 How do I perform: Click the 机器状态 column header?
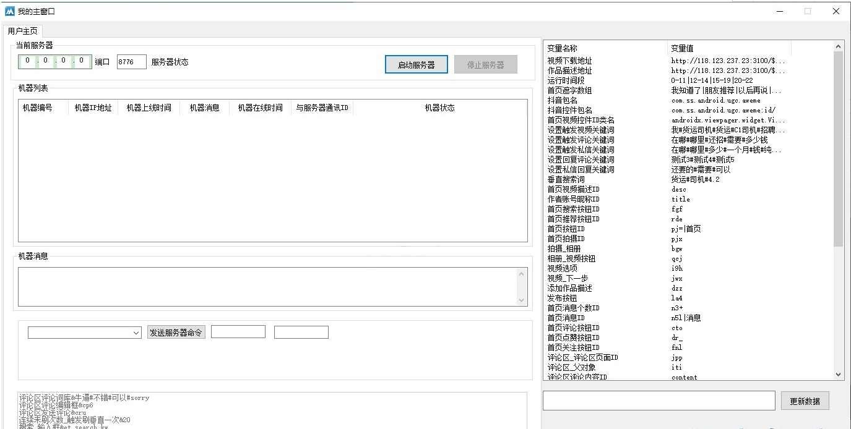point(440,107)
